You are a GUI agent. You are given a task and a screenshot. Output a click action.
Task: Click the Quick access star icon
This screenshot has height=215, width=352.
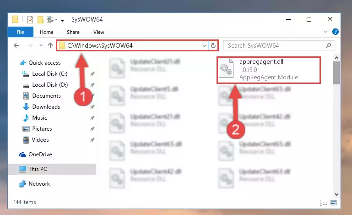click(x=23, y=63)
